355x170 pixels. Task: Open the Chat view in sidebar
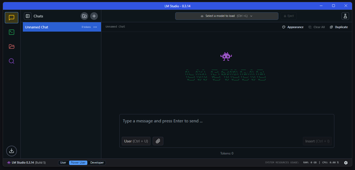(12, 18)
